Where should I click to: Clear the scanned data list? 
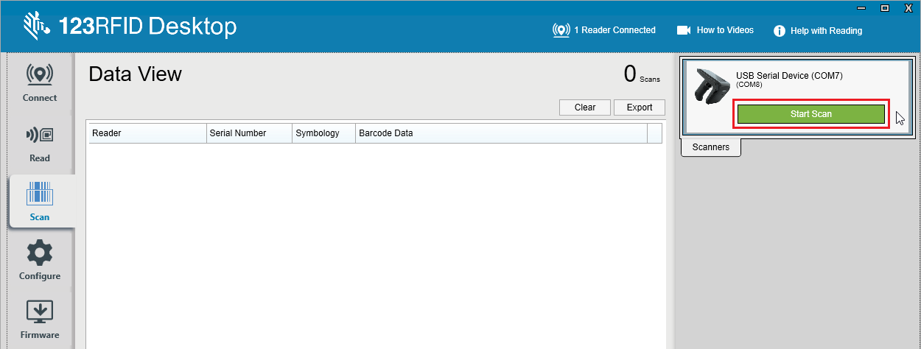pos(585,107)
